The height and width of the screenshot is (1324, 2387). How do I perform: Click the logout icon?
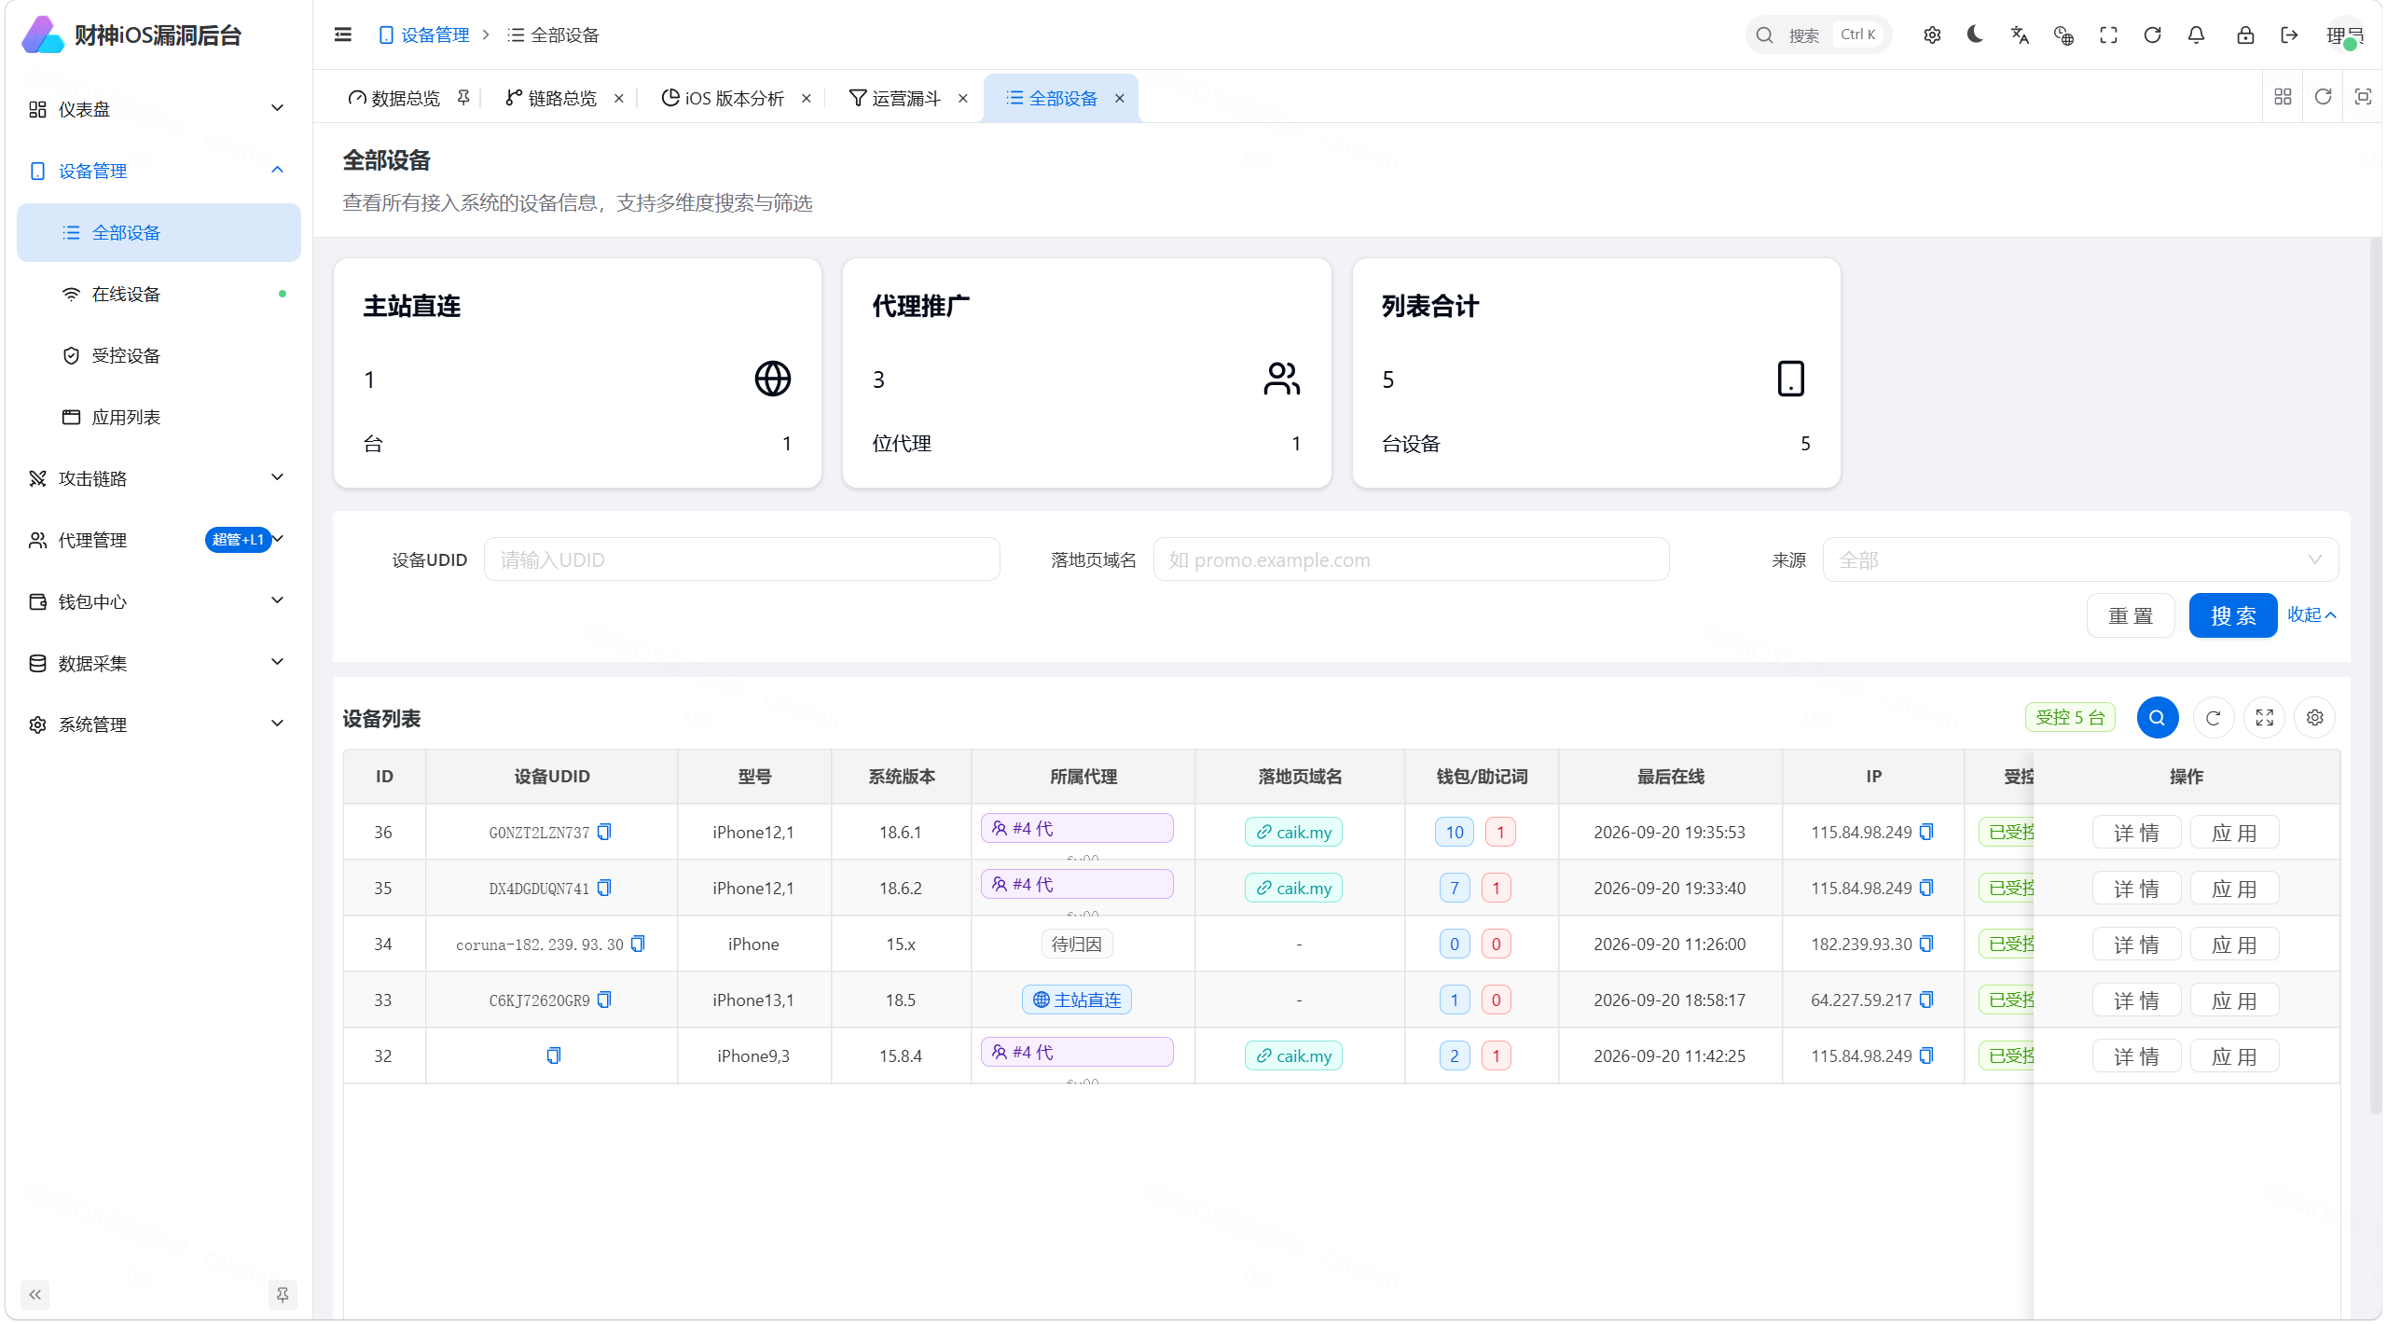(x=2289, y=35)
